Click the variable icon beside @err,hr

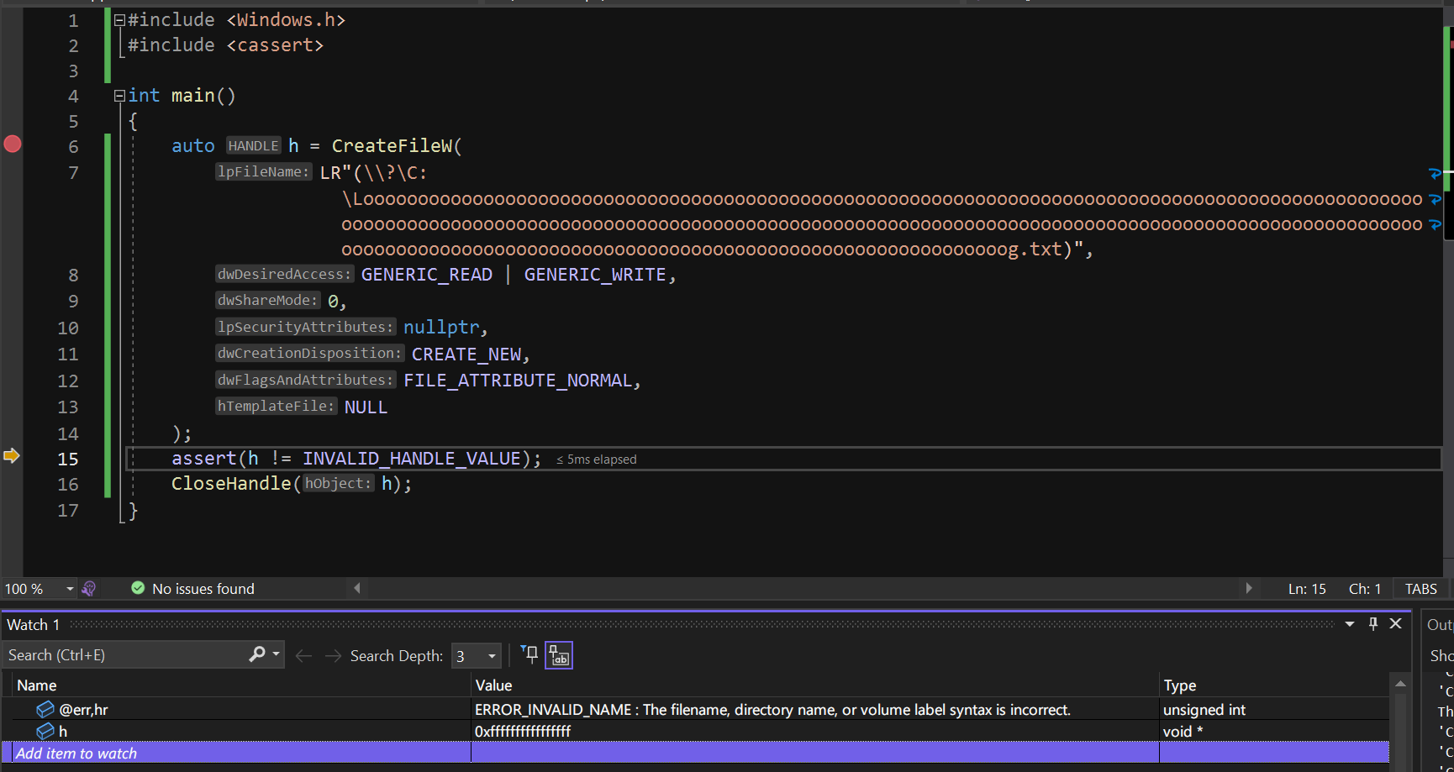[45, 710]
